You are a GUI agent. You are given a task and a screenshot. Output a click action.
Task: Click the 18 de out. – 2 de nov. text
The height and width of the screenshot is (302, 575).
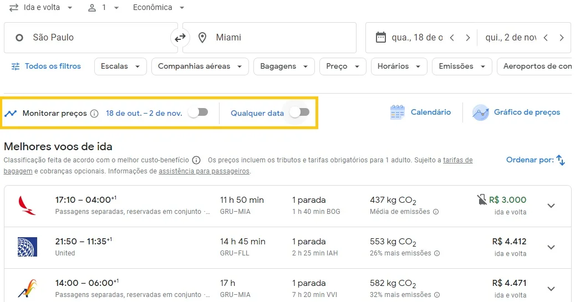point(144,113)
